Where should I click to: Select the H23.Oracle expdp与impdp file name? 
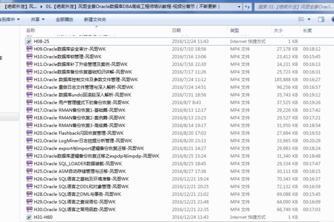(x=97, y=156)
